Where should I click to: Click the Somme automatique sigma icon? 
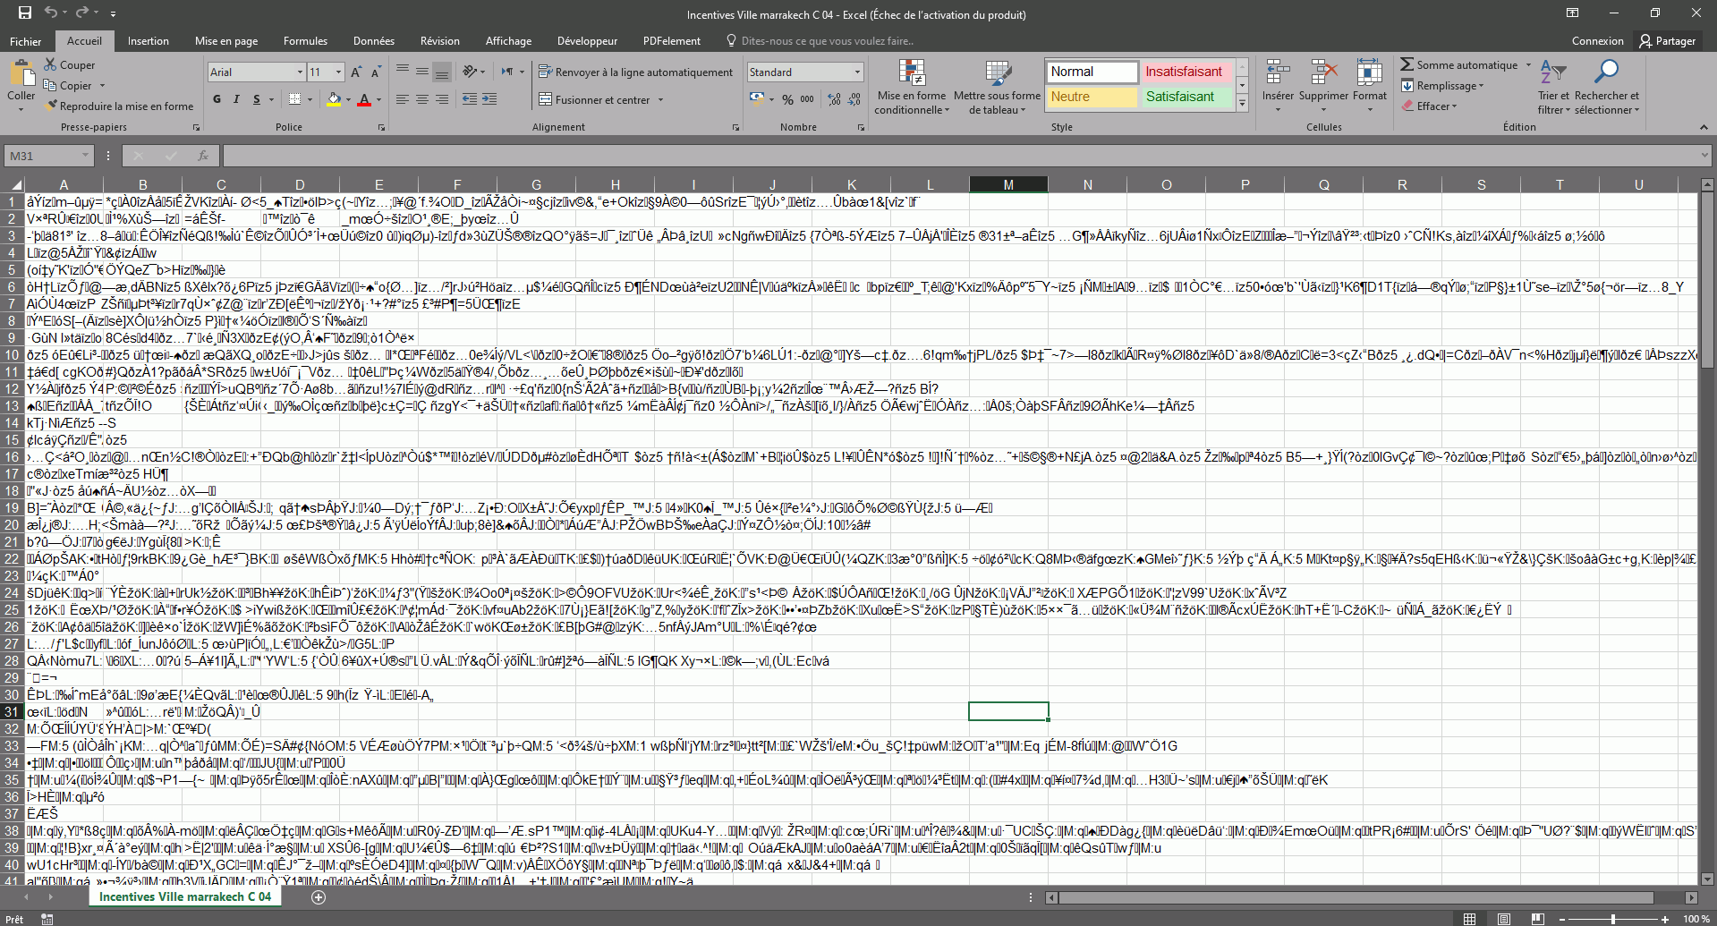[1407, 64]
